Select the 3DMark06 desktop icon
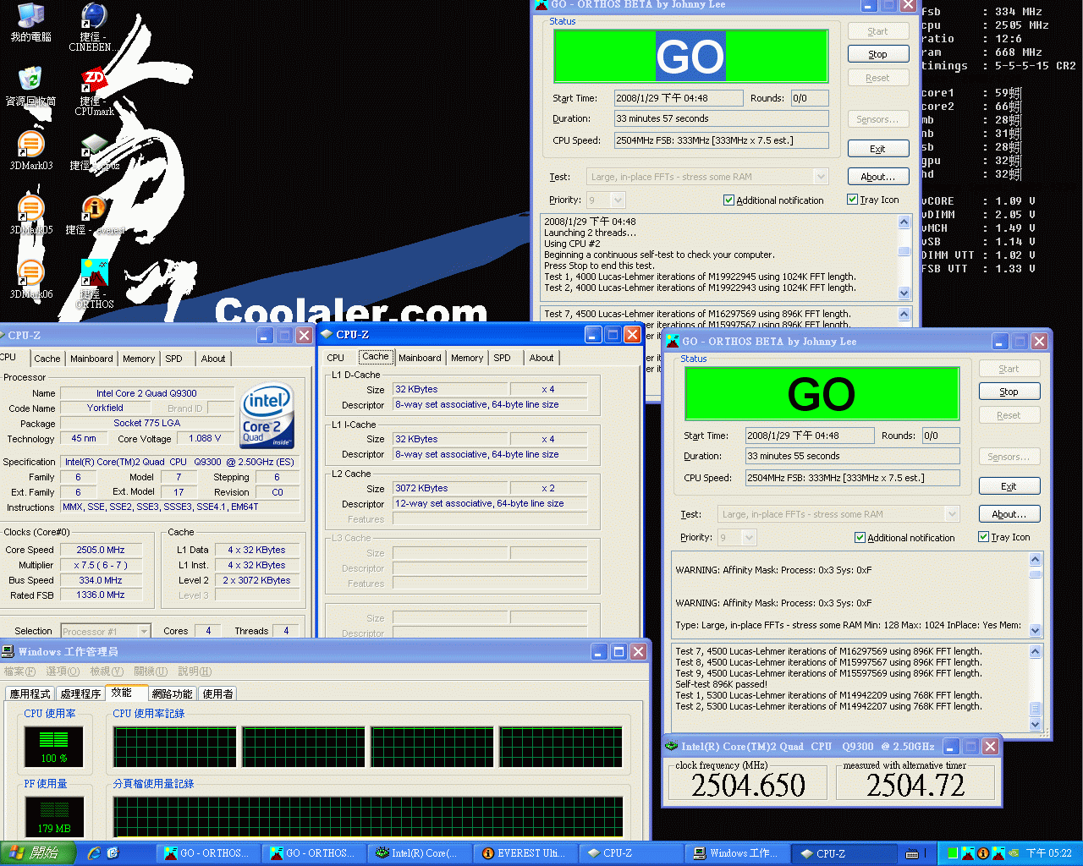Viewport: 1083px width, 866px height. (30, 280)
